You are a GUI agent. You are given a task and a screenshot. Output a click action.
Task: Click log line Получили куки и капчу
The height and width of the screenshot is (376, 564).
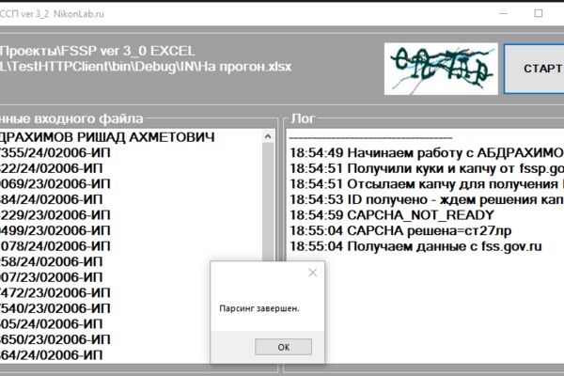pos(427,168)
